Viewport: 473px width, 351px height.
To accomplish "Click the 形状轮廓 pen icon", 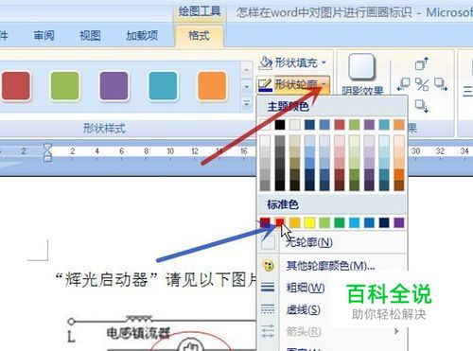I will point(265,85).
